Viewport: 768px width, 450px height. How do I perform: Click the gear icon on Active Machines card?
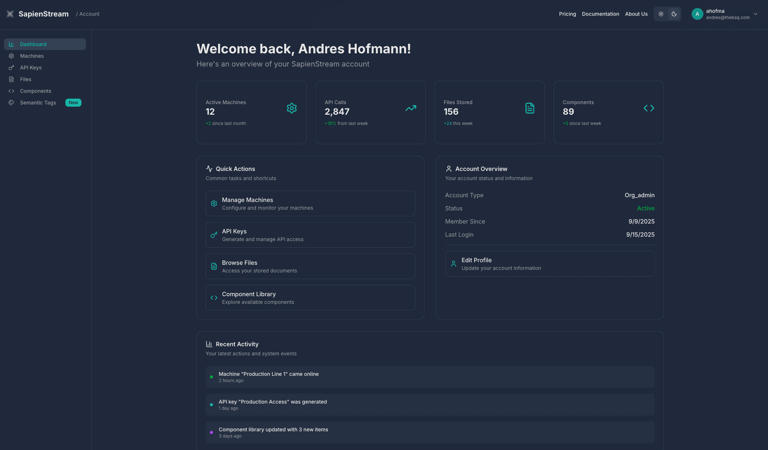click(x=291, y=108)
